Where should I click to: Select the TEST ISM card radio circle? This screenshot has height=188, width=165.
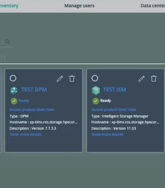[x=95, y=78]
